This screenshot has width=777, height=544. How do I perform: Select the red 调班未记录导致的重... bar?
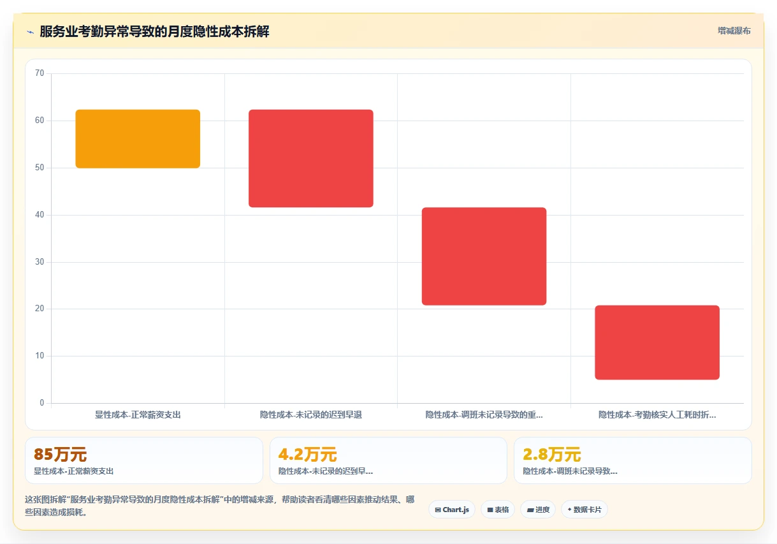tap(484, 256)
